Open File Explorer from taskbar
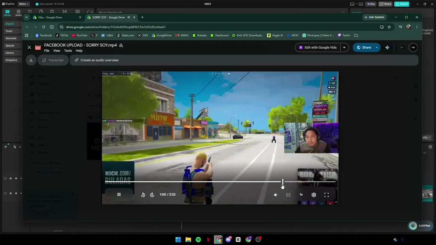The image size is (436, 245). pos(188,240)
